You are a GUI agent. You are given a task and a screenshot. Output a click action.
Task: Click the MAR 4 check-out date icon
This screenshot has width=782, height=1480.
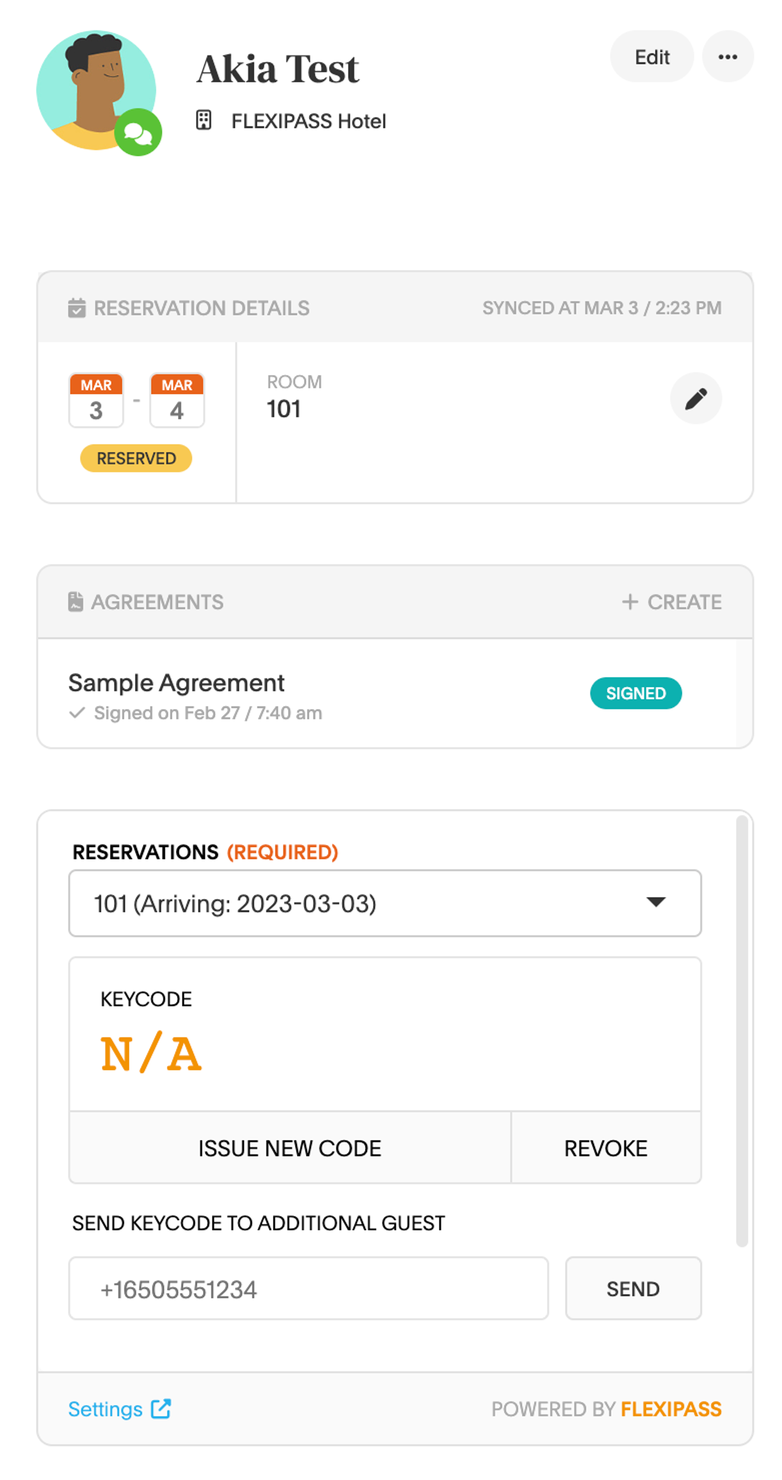tap(176, 399)
